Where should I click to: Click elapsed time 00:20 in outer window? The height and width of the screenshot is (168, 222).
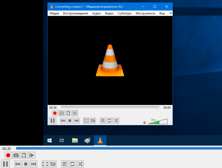6,149
